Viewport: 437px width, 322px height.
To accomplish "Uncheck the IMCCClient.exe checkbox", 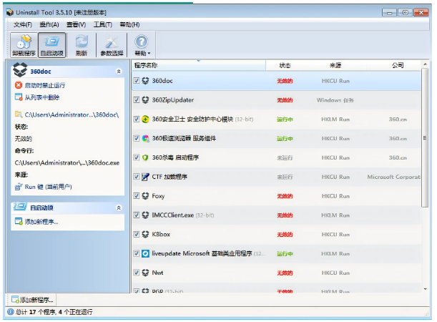I will click(137, 215).
